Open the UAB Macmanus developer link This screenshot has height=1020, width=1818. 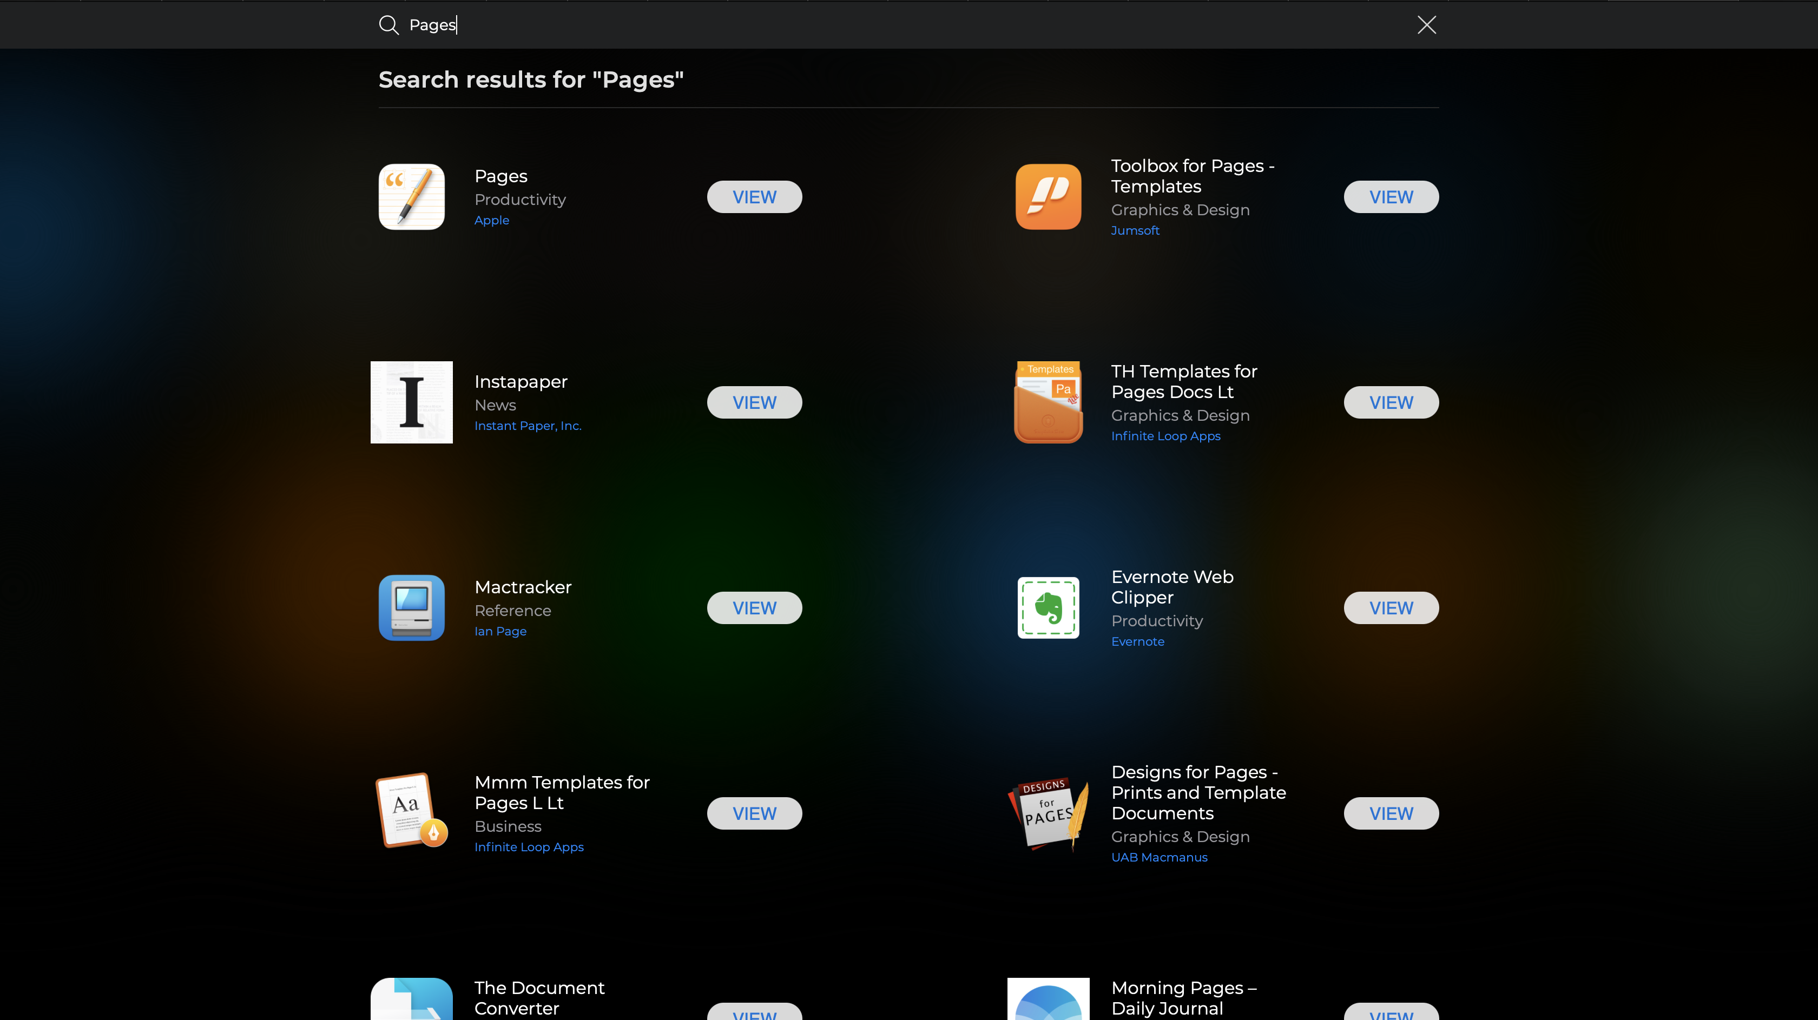1159,857
